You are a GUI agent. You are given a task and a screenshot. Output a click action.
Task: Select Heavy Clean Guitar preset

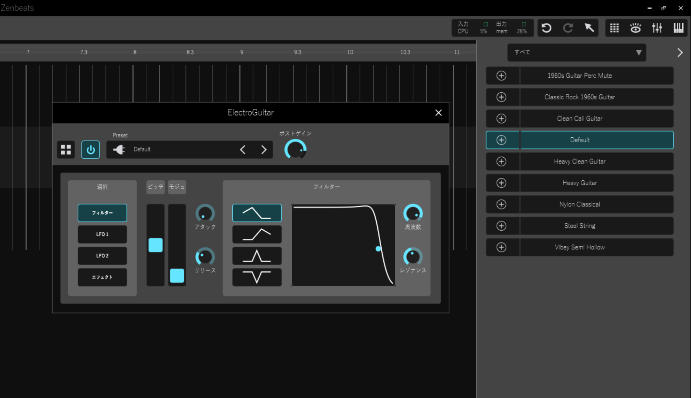pos(597,161)
